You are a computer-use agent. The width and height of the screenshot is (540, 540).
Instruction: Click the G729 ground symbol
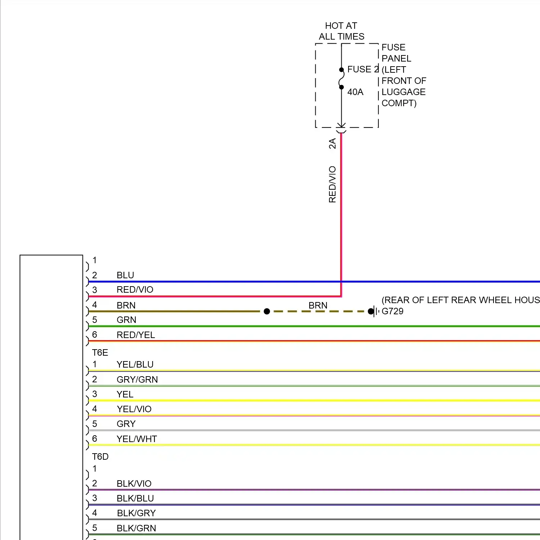374,311
